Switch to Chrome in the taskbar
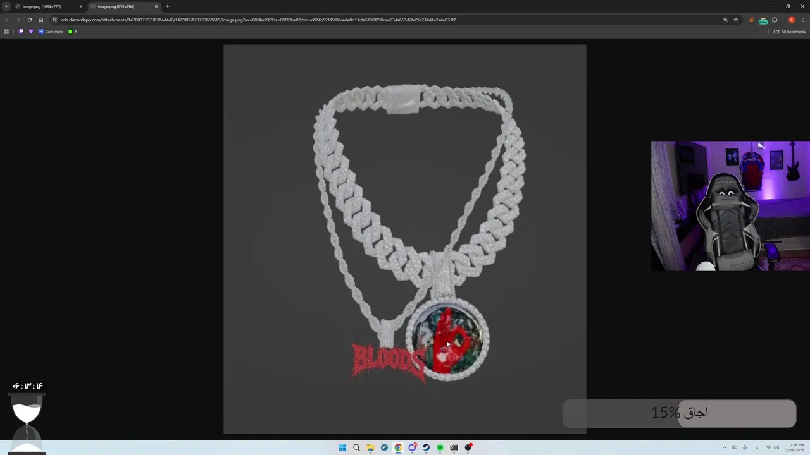Image resolution: width=810 pixels, height=455 pixels. pyautogui.click(x=398, y=447)
